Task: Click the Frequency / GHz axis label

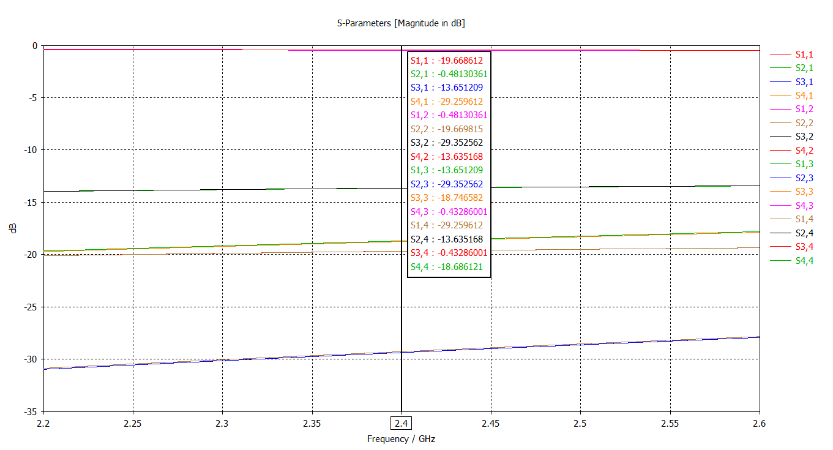Action: [x=401, y=439]
